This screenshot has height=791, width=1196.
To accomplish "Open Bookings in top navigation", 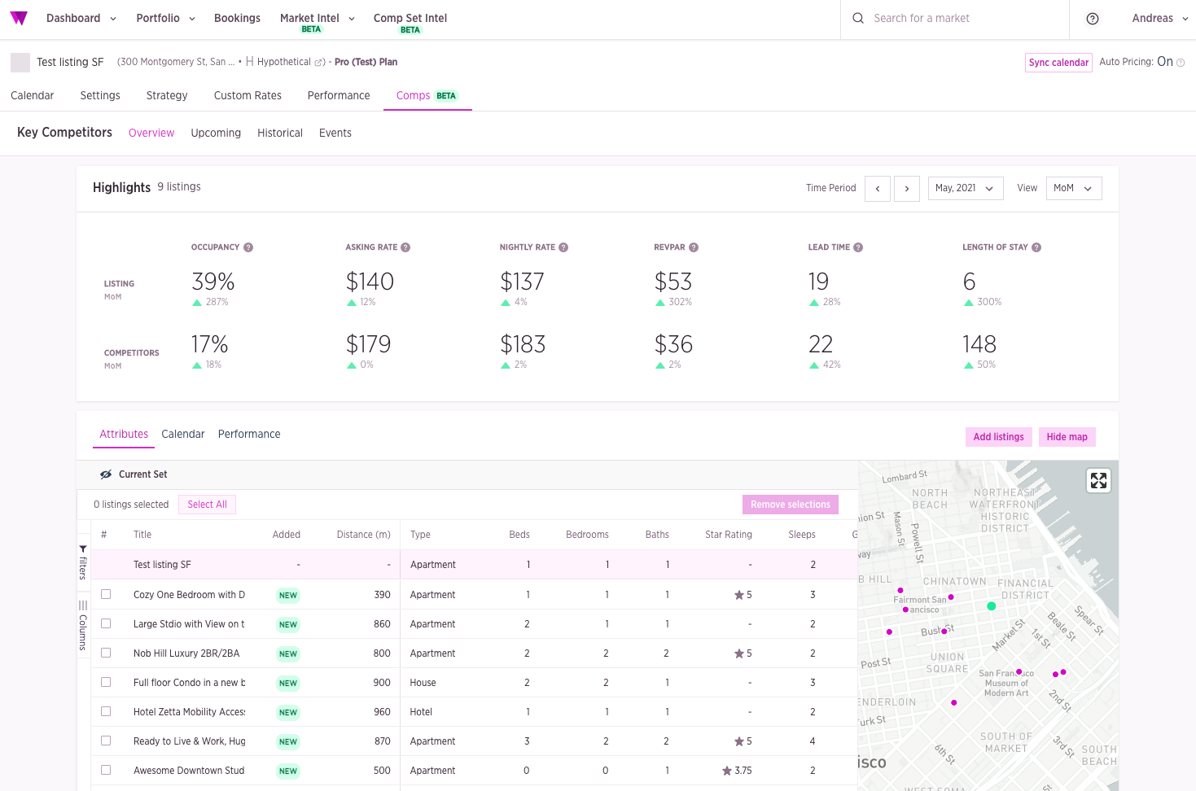I will (x=237, y=19).
